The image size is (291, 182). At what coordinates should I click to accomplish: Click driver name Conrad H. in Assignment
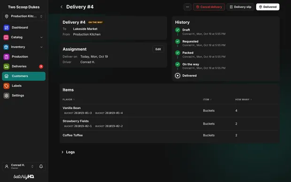click(88, 62)
